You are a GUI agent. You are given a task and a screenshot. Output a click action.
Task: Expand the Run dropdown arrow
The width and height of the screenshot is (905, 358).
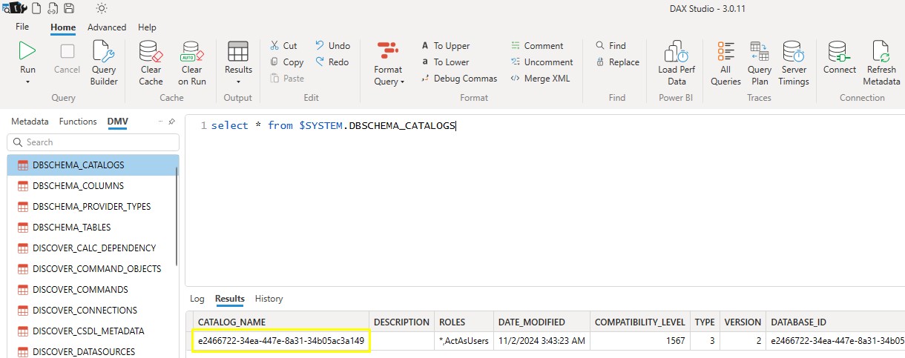tap(27, 82)
